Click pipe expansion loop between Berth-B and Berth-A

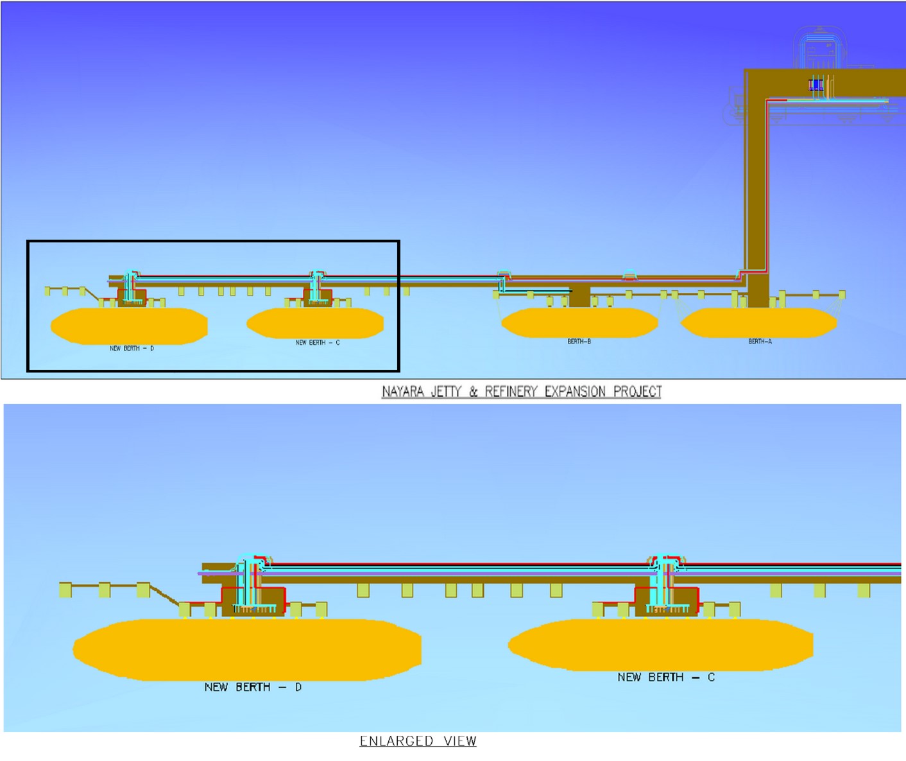pos(630,276)
